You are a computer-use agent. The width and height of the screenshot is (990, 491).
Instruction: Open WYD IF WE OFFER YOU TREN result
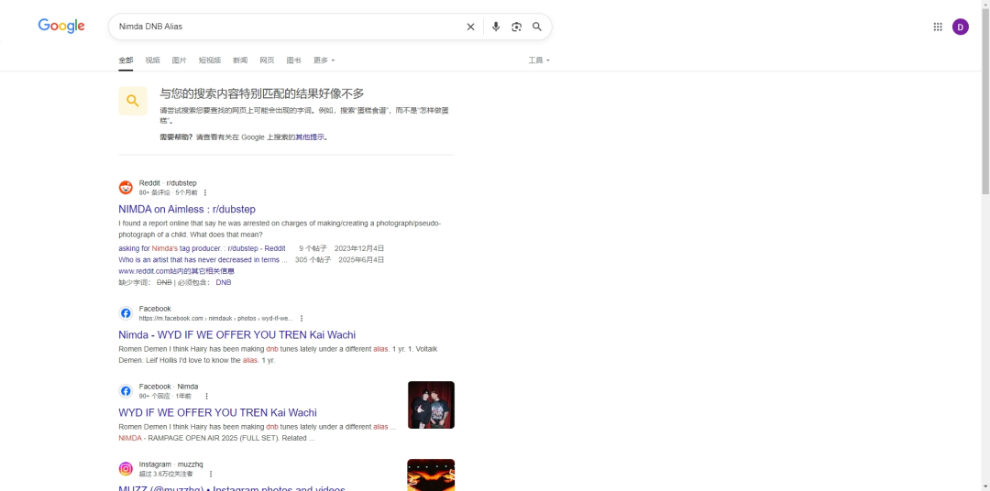(218, 412)
